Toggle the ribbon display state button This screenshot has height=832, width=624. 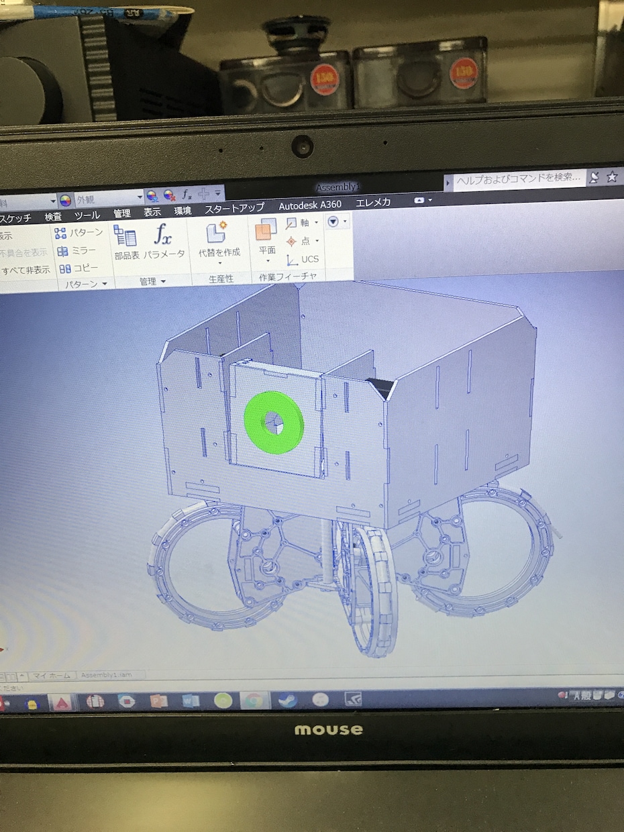click(419, 201)
